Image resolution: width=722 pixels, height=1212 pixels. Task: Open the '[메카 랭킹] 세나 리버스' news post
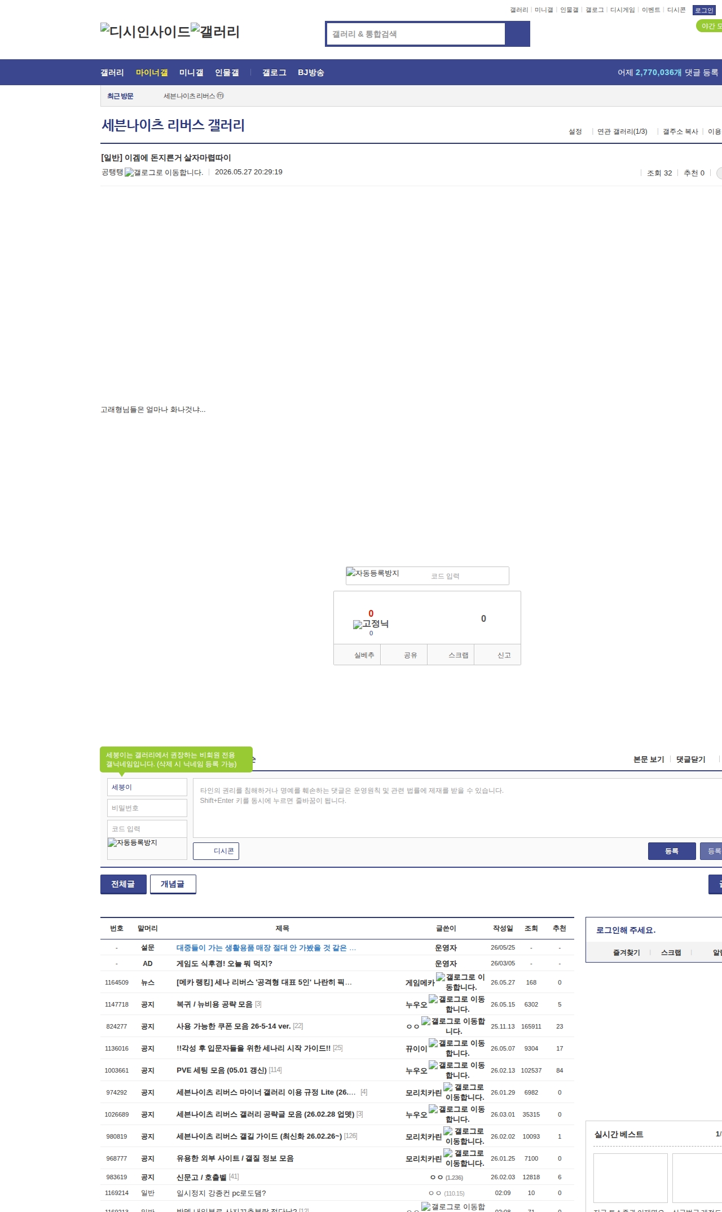(264, 982)
